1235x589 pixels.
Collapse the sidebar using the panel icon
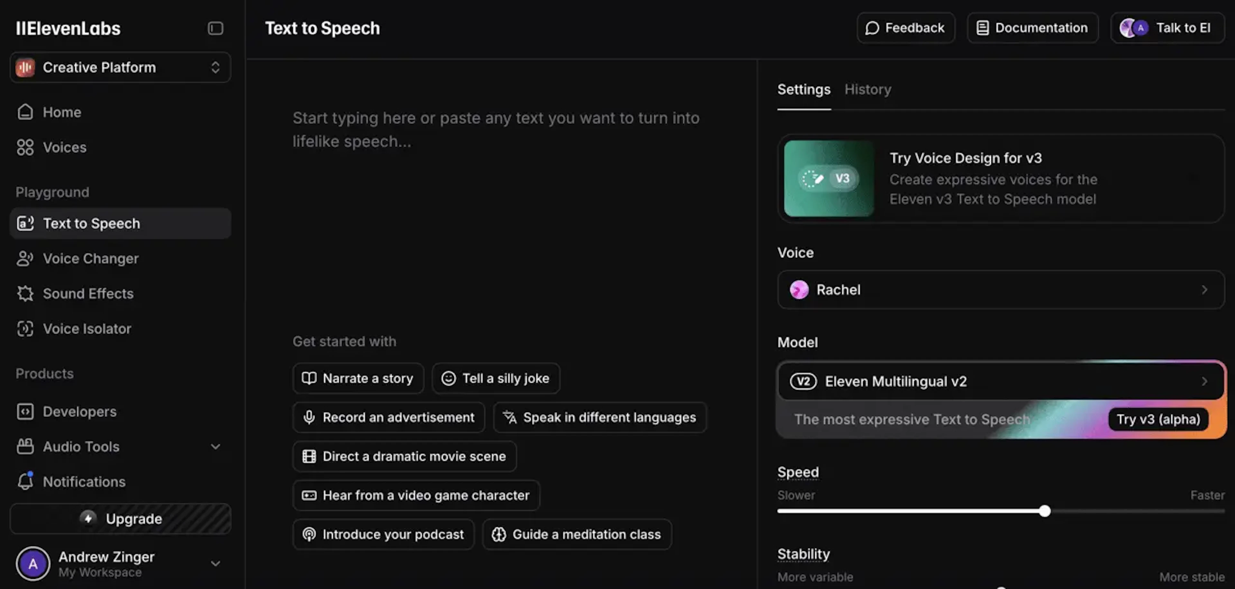coord(215,28)
